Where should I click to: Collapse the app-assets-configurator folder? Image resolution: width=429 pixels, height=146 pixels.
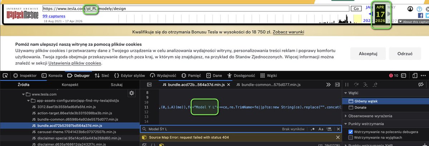[29, 100]
